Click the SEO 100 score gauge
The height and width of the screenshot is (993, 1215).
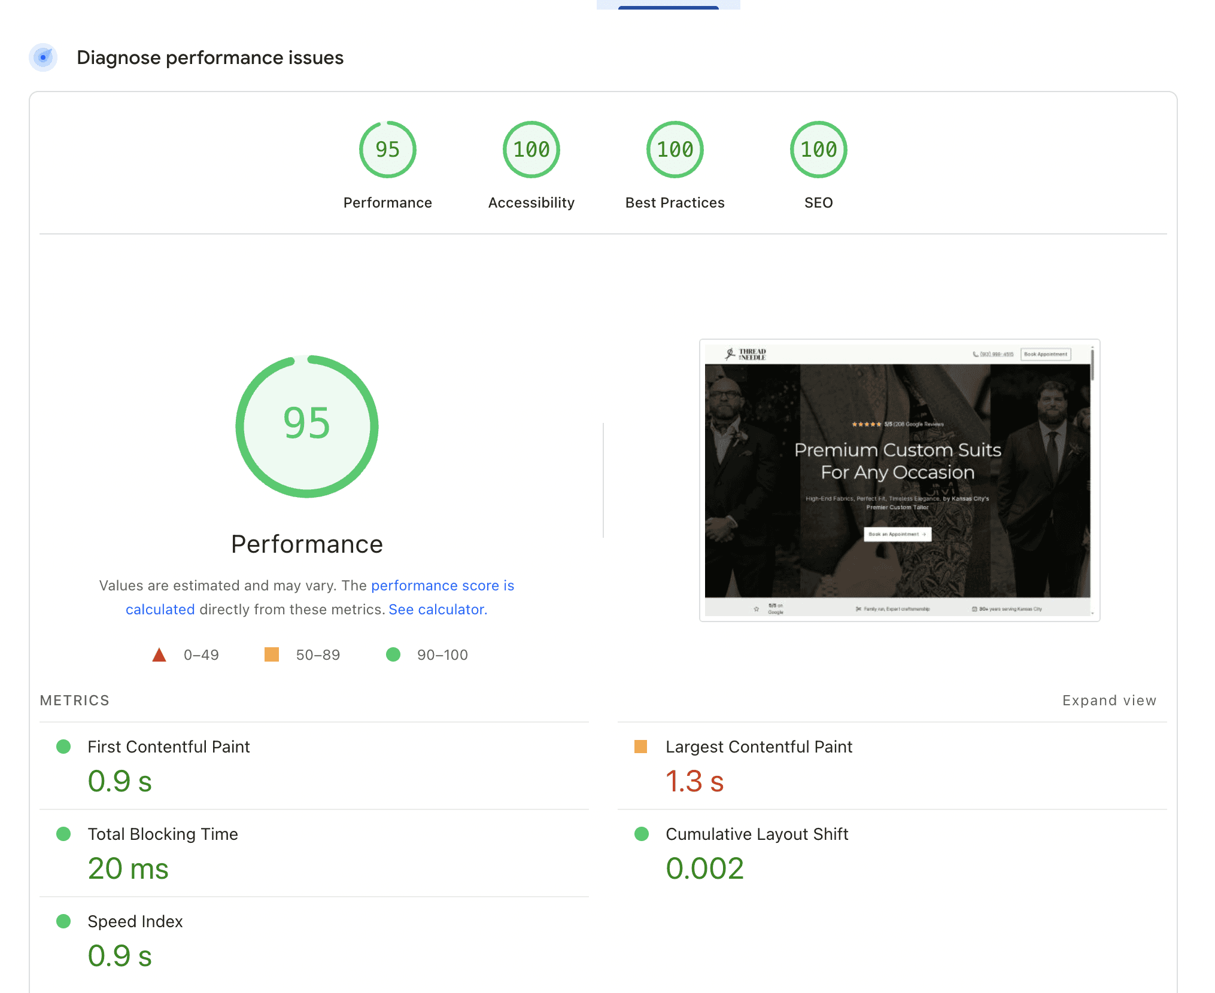tap(818, 150)
